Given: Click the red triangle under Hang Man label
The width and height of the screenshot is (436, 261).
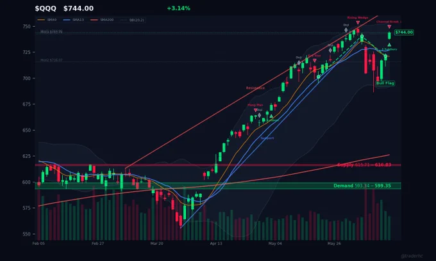Looking at the screenshot, I should pyautogui.click(x=256, y=110).
